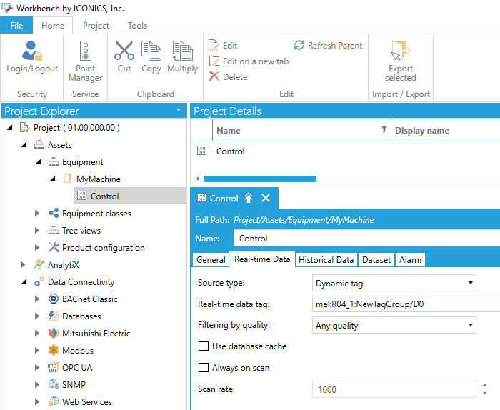Screen dimensions: 500x410
Task: Click the Full Path link text
Action: pos(304,220)
